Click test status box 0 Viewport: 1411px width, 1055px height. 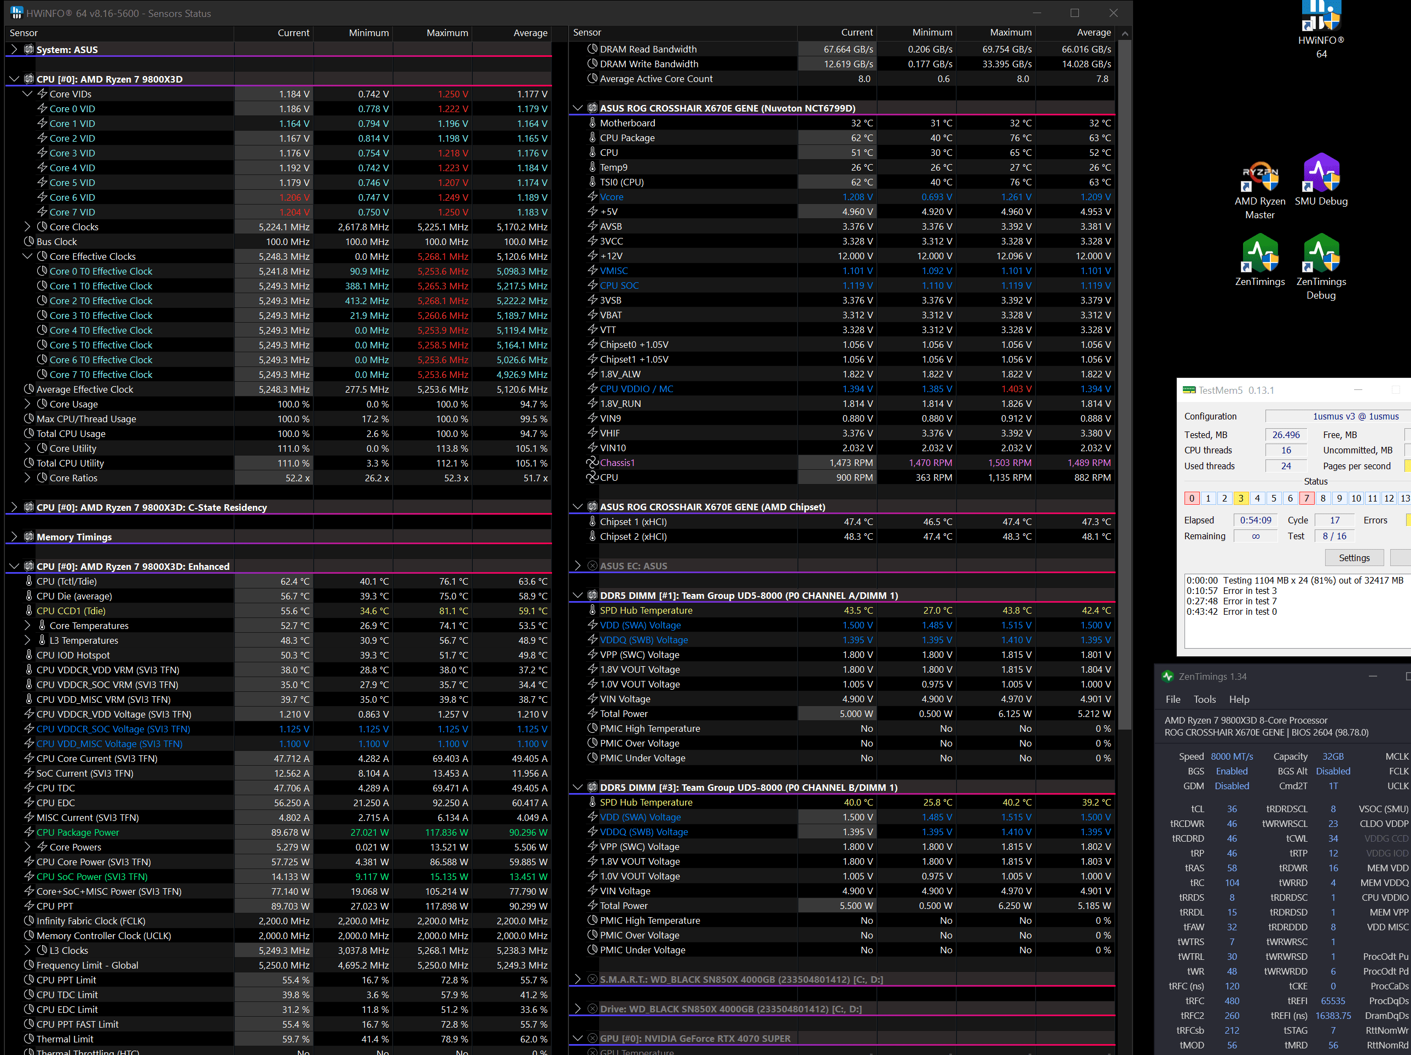(1192, 498)
